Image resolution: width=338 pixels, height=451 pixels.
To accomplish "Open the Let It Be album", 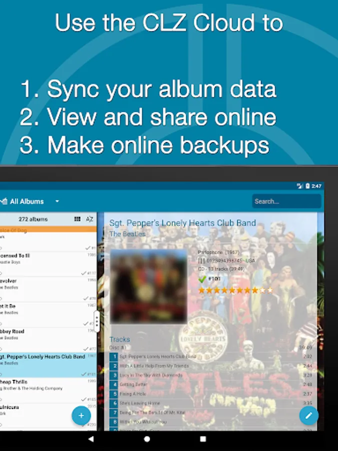I will (48, 314).
